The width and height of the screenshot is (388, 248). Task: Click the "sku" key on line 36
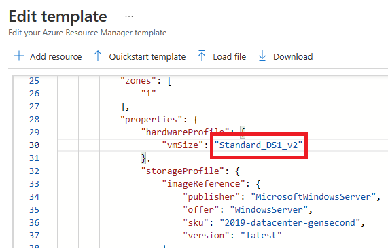(196, 222)
